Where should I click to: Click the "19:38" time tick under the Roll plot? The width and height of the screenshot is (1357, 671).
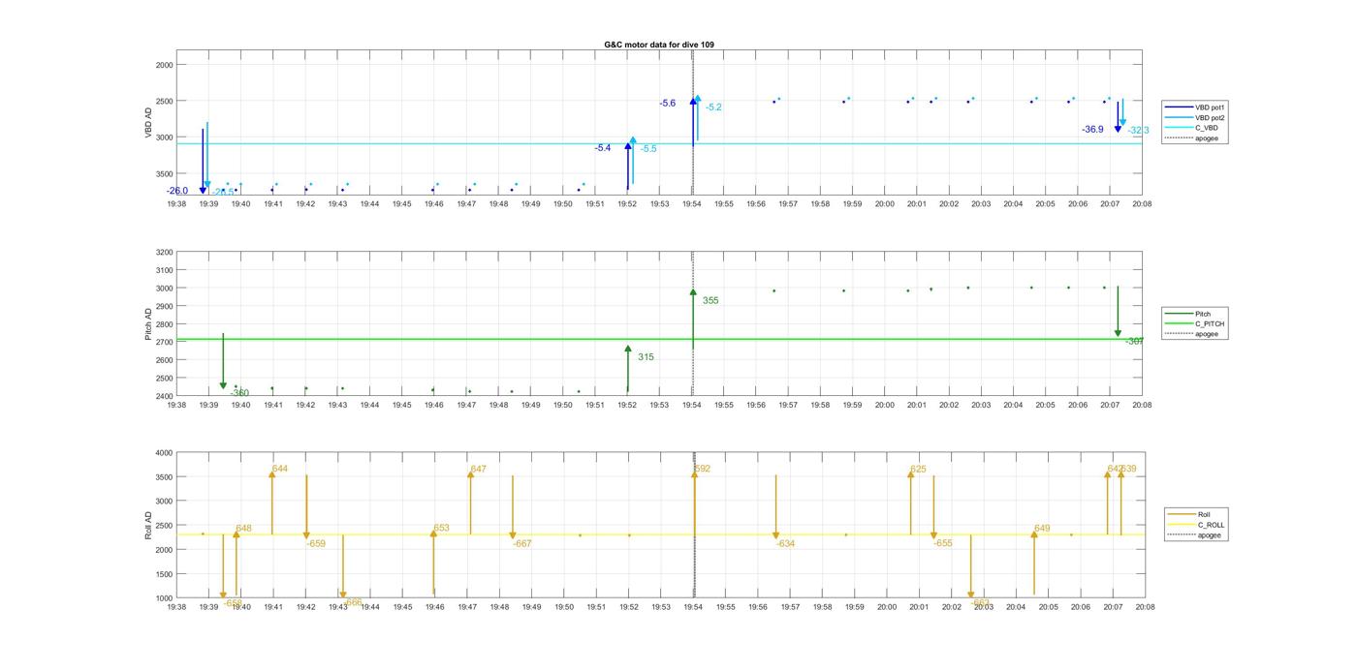tap(176, 607)
